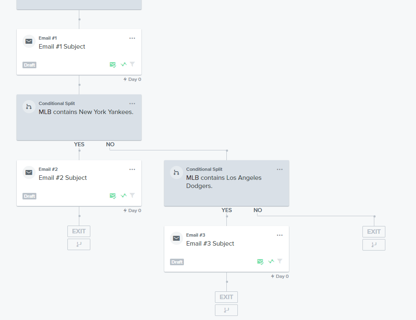This screenshot has height=320, width=416.
Task: Open the three-dot menu on Email #2
Action: coord(132,169)
